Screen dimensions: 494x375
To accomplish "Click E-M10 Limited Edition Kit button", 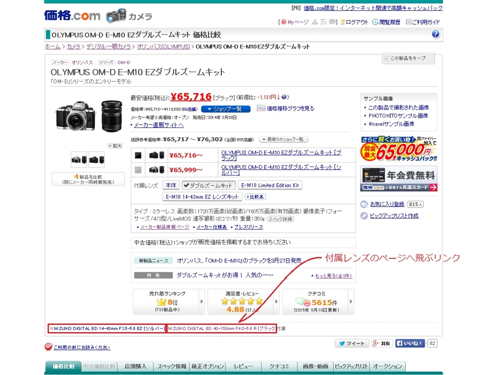I will coord(270,185).
